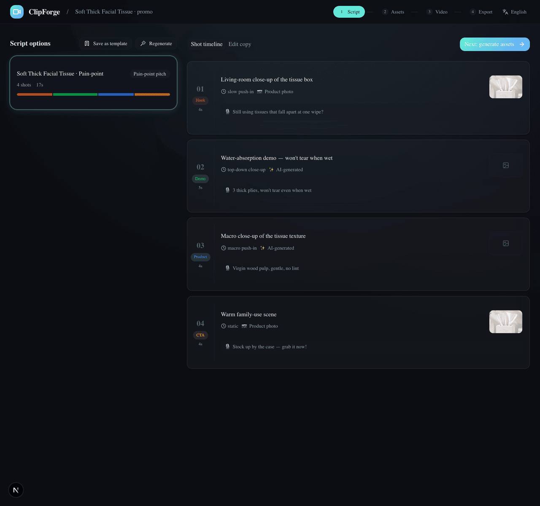This screenshot has width=540, height=506.
Task: Open the Export step
Action: [481, 12]
